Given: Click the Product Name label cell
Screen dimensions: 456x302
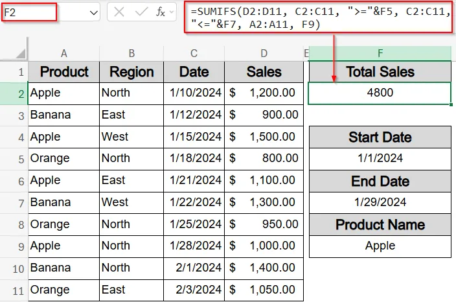Looking at the screenshot, I should coord(380,225).
